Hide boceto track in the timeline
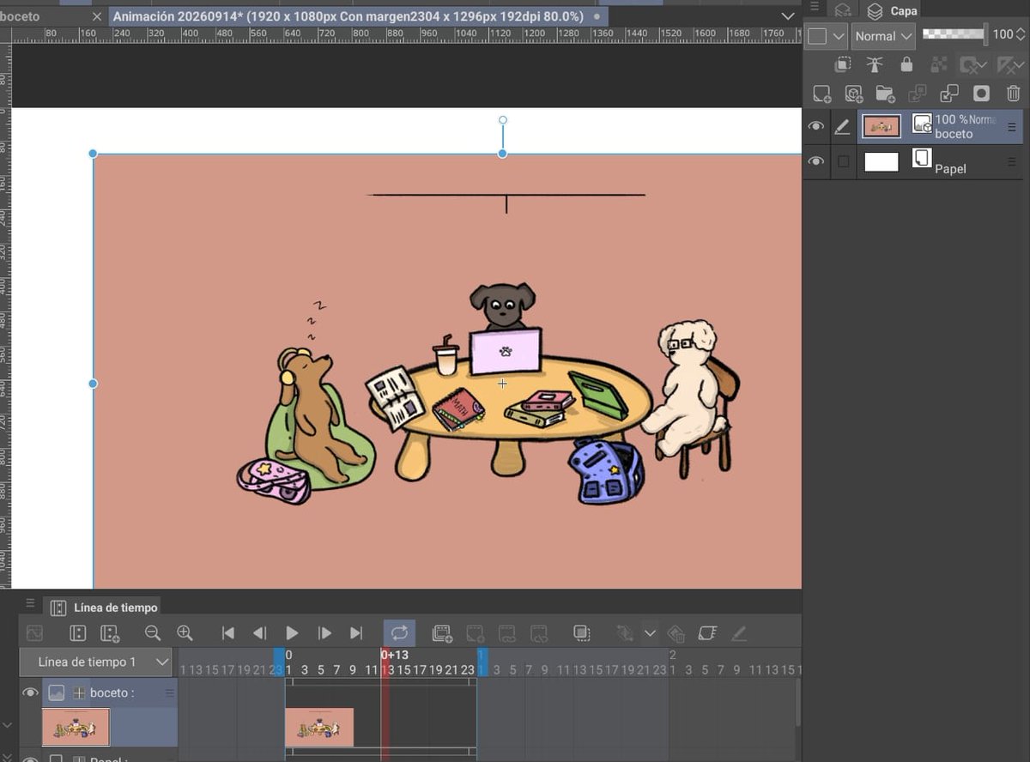This screenshot has height=762, width=1030. tap(30, 692)
